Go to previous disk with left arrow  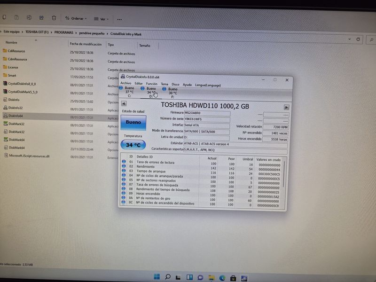pyautogui.click(x=124, y=103)
